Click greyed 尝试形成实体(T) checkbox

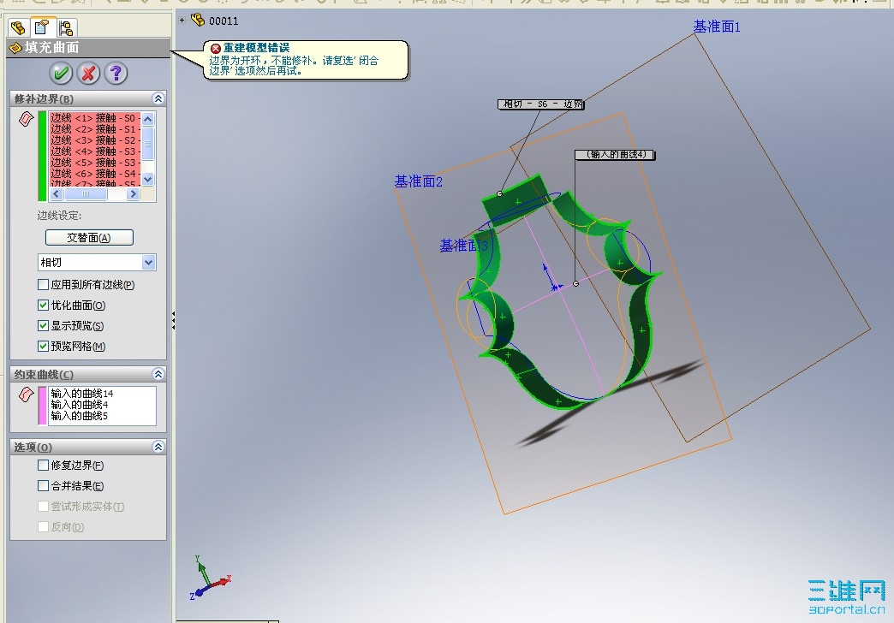click(43, 506)
